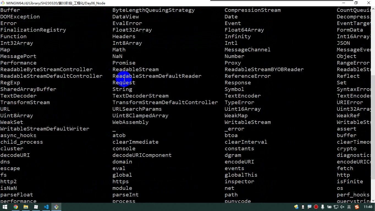This screenshot has width=375, height=211.
Task: Click the isFinite entry
Action: click(x=350, y=182)
